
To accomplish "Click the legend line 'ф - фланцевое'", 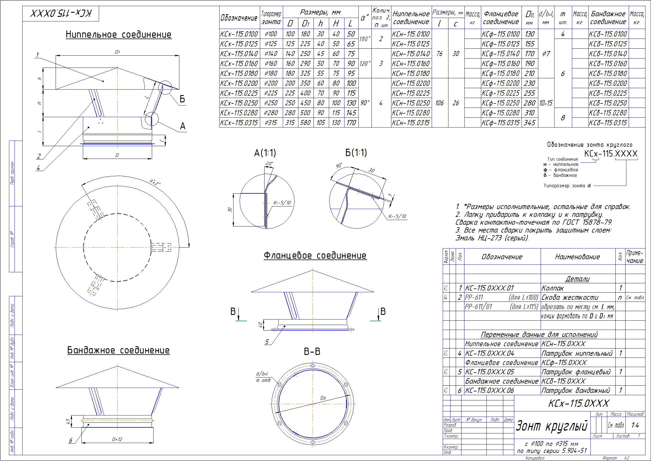I will [x=561, y=170].
